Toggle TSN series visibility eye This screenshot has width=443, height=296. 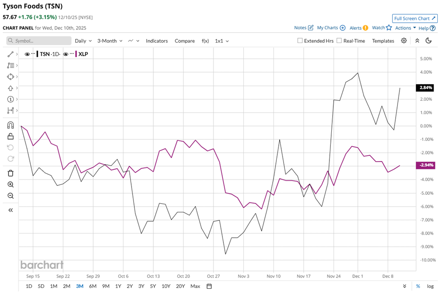pos(27,54)
